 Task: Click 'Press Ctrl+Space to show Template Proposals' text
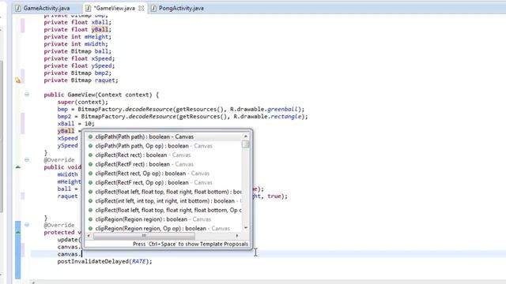pyautogui.click(x=191, y=244)
